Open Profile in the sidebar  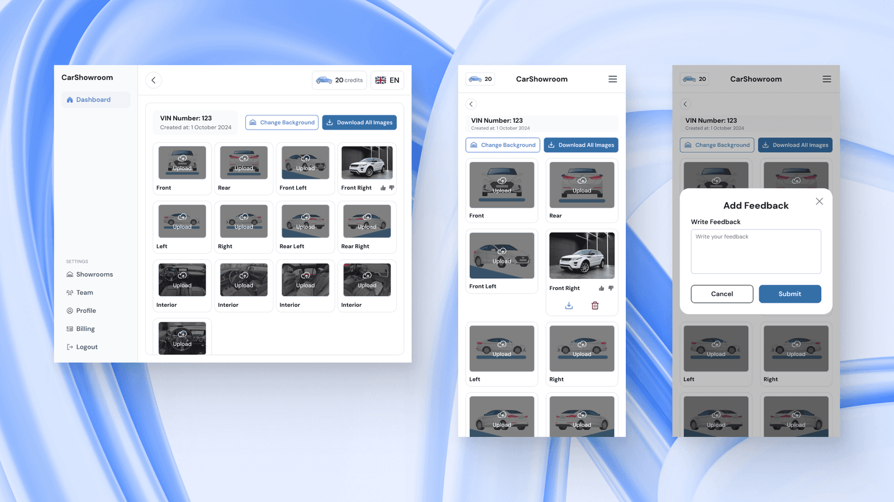[x=81, y=311]
